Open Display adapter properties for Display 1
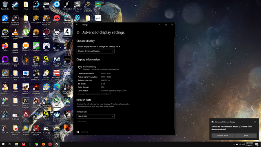This screenshot has width=261, height=147. pos(94,94)
